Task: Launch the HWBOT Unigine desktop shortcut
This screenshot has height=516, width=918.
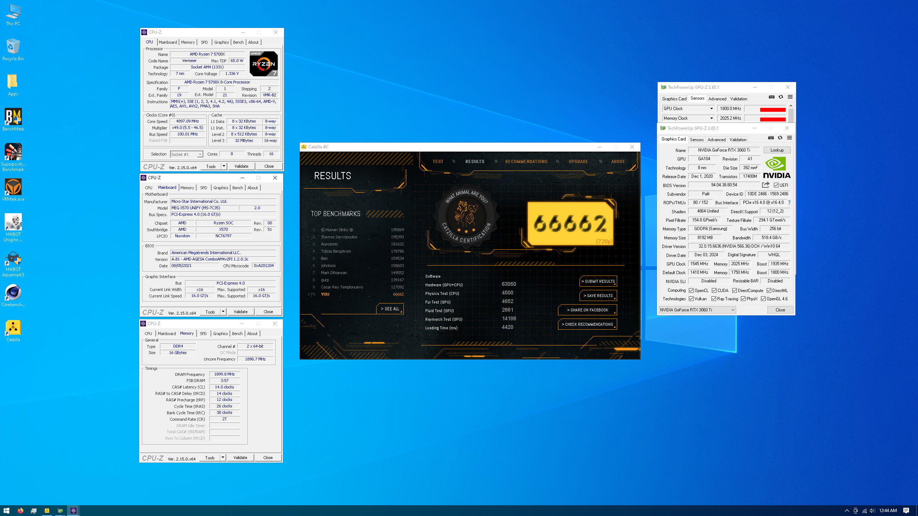Action: [x=13, y=228]
